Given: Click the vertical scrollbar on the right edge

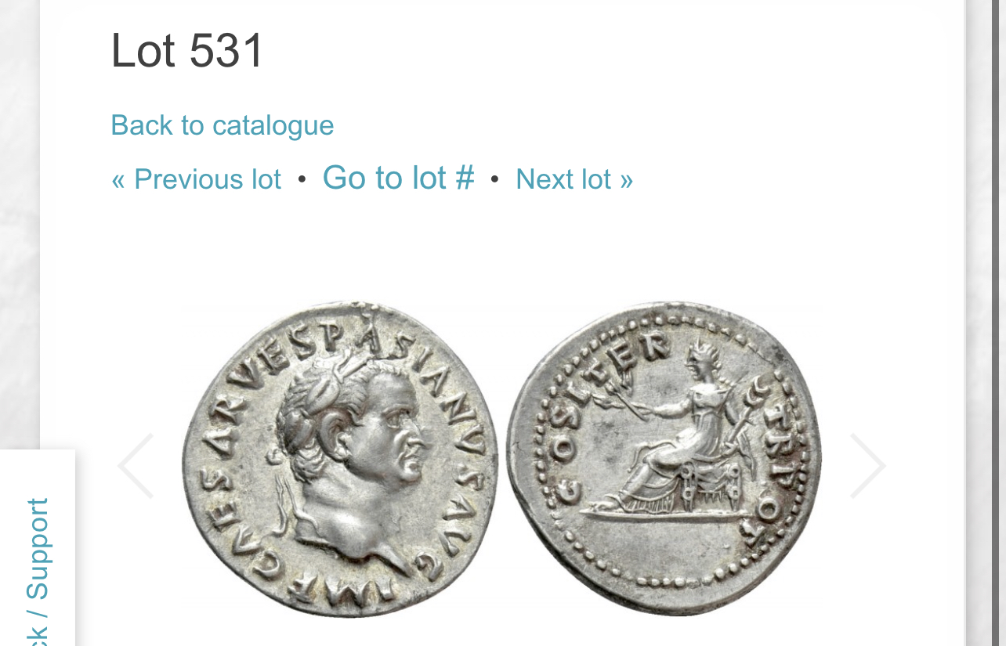Looking at the screenshot, I should pos(998,323).
